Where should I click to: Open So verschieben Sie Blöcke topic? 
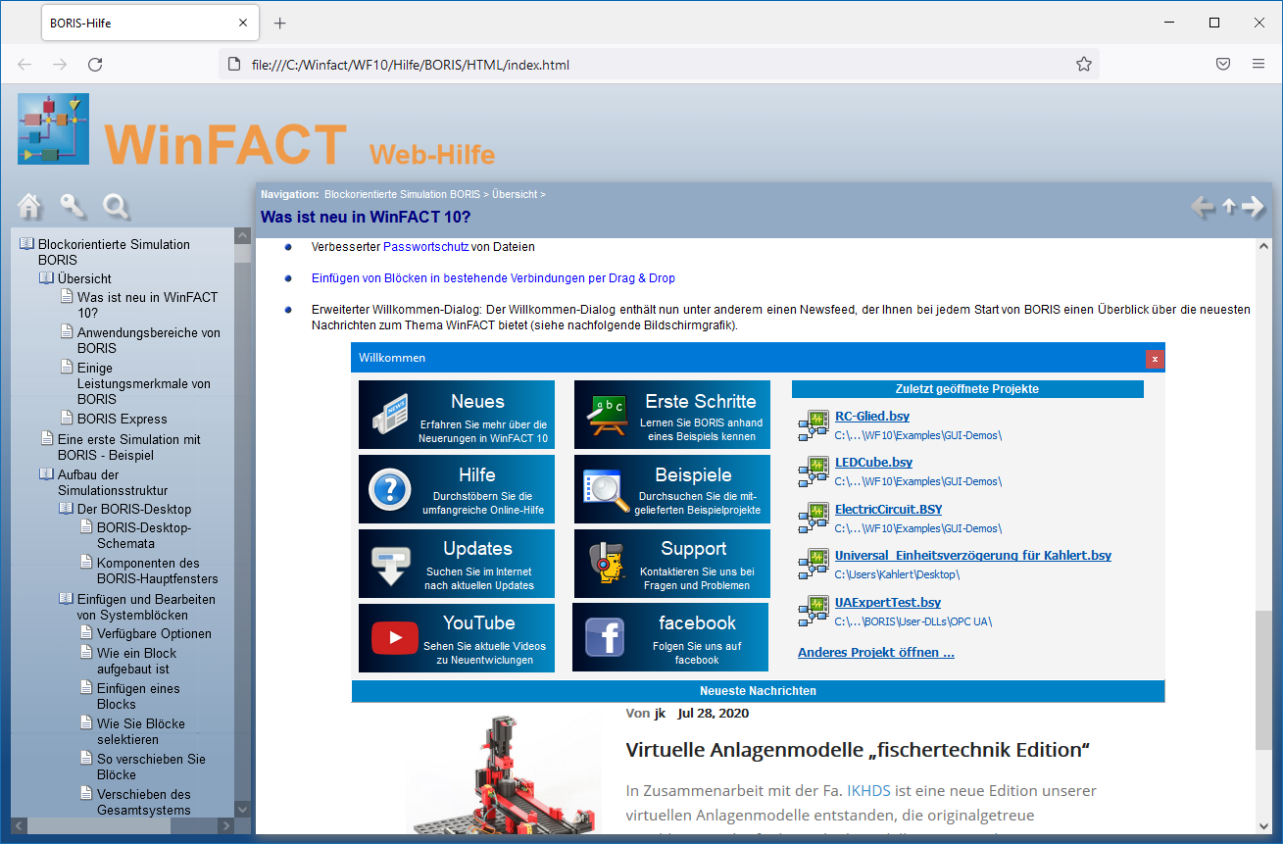(x=152, y=767)
